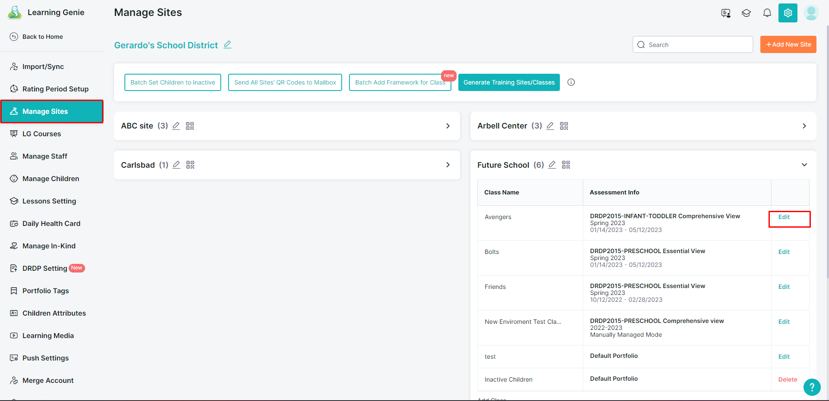
Task: Click the Back to Home arrow icon
Action: [x=14, y=37]
